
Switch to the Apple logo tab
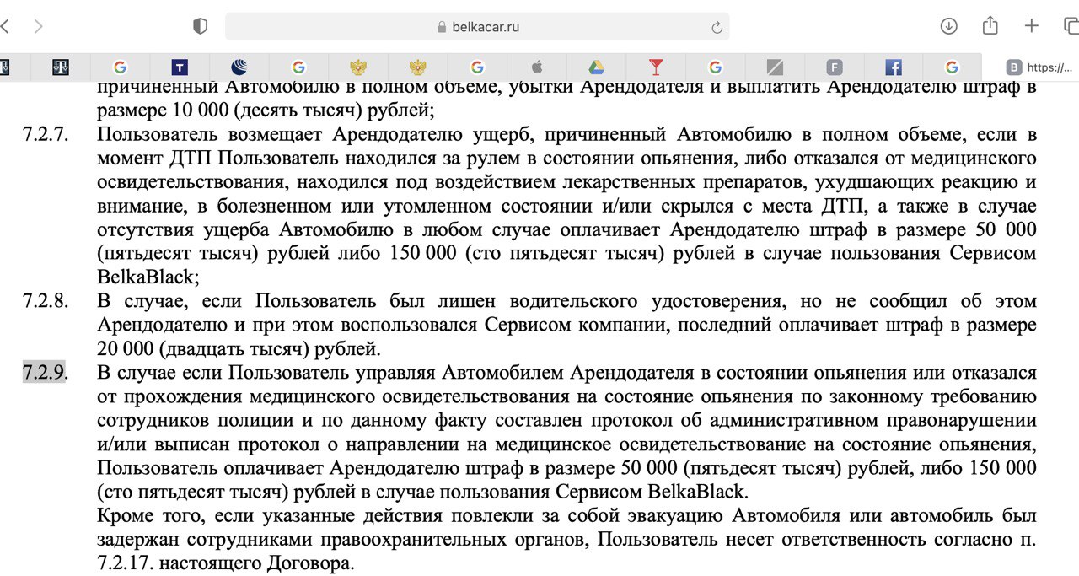click(537, 67)
